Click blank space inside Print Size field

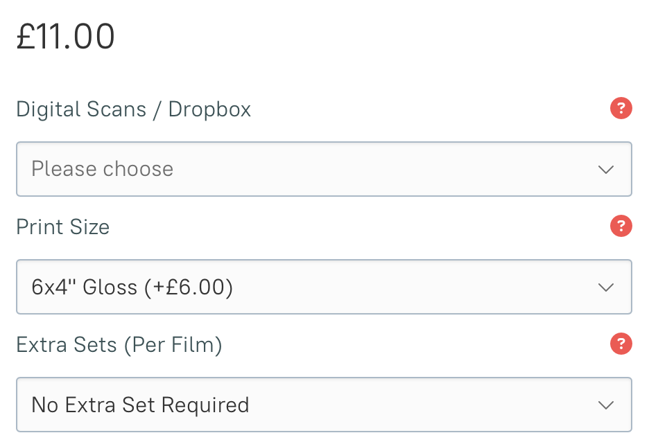[x=416, y=287]
